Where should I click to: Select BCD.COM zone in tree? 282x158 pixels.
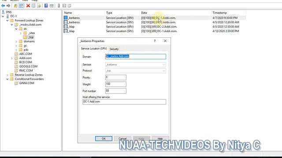[26, 62]
